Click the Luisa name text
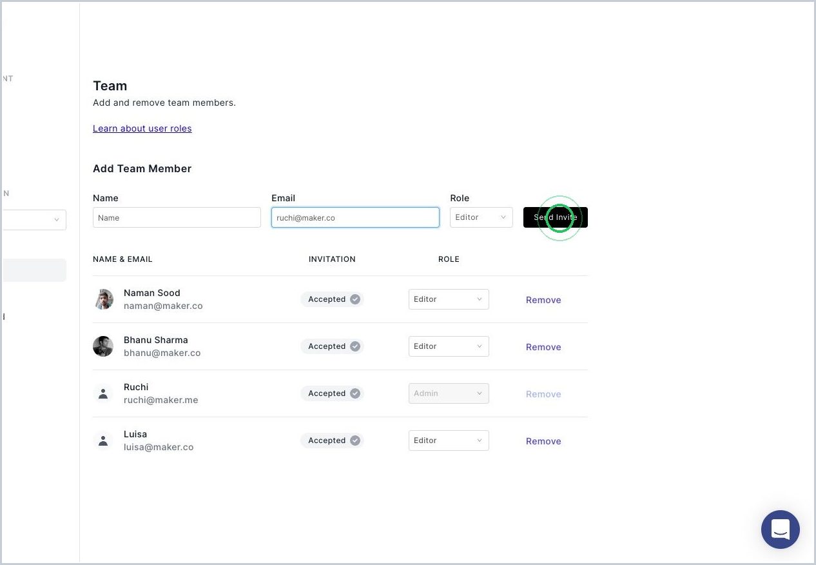This screenshot has height=565, width=816. tap(135, 434)
